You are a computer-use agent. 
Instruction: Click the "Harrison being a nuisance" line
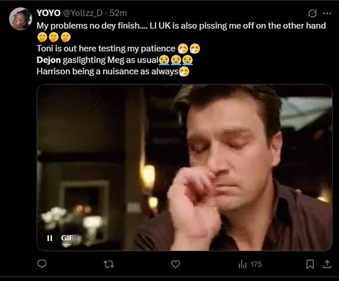coord(107,71)
